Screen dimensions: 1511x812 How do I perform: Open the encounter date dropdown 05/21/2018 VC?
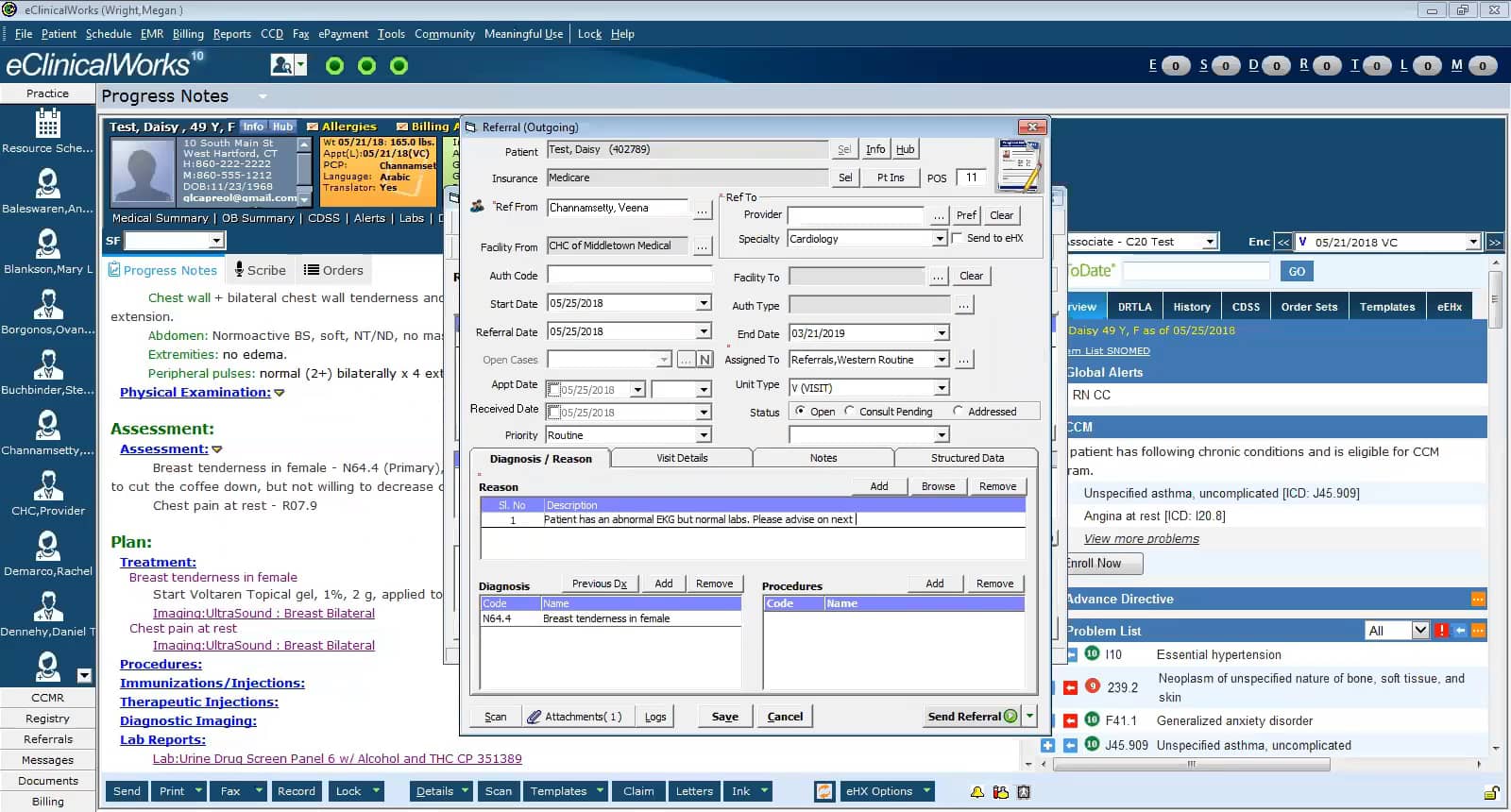point(1473,242)
